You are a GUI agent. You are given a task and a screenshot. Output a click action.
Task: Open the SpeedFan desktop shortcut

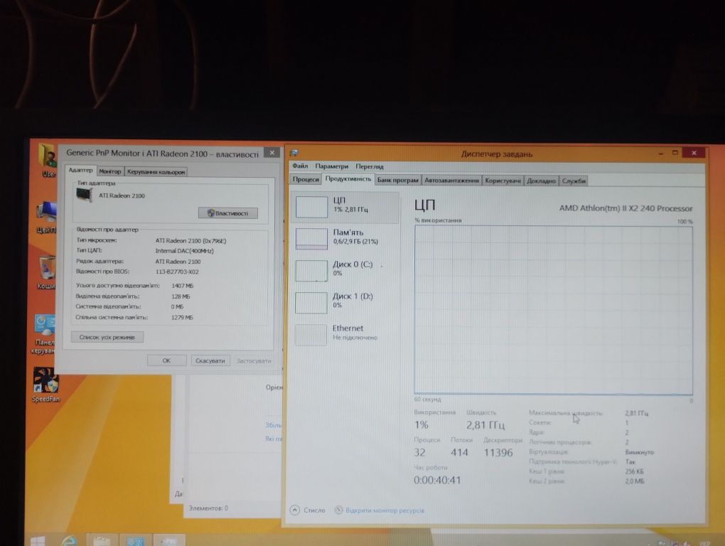pyautogui.click(x=45, y=385)
